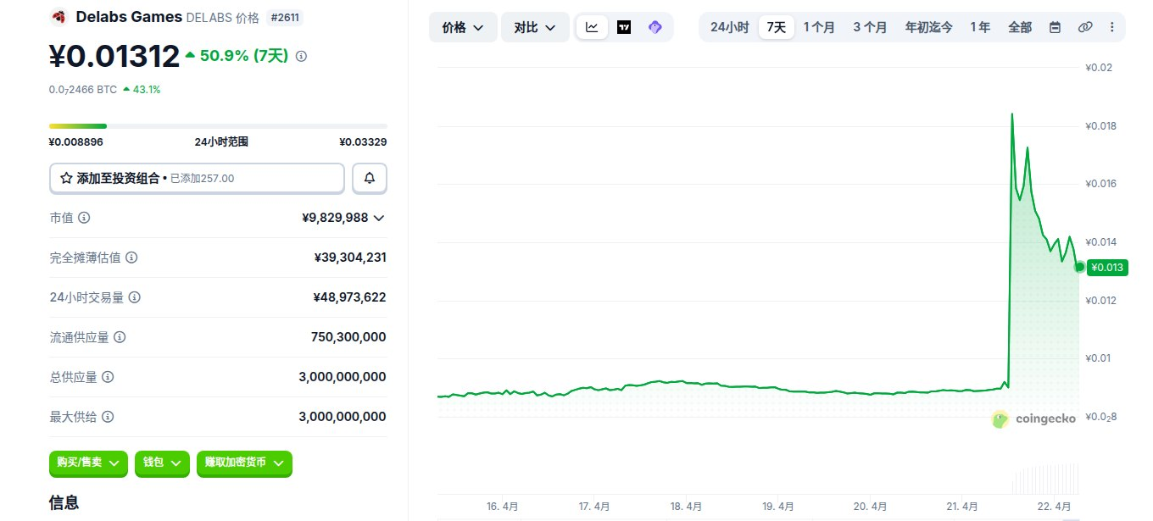Open the 最大供给 info icon
Image resolution: width=1153 pixels, height=521 pixels.
click(108, 417)
